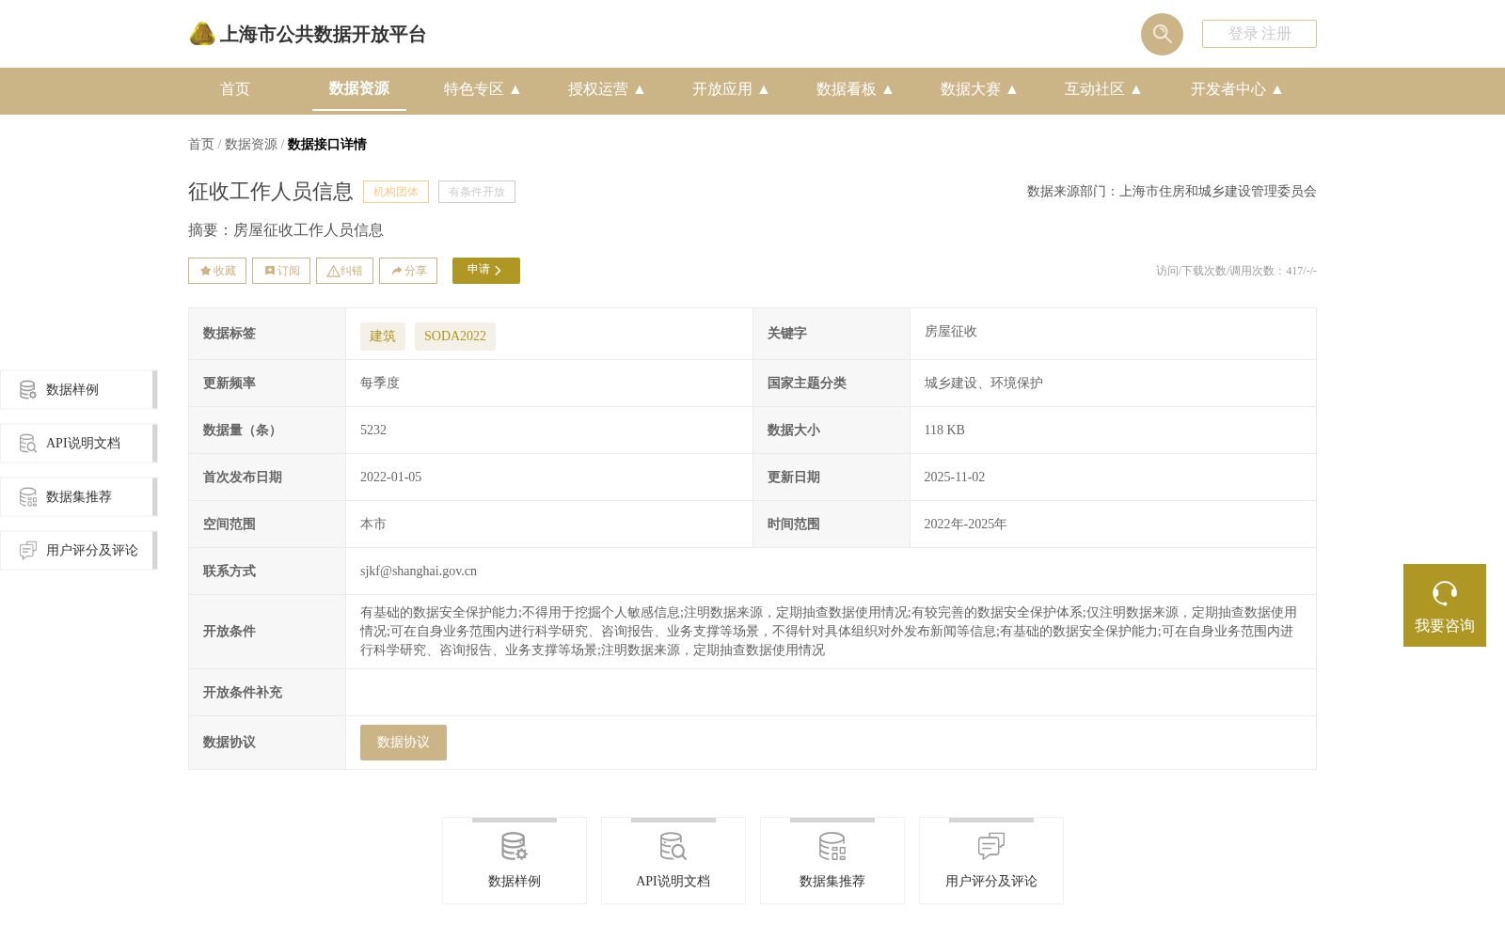Click the bottom API说明文档 icon
Image resolution: width=1505 pixels, height=940 pixels.
[673, 846]
